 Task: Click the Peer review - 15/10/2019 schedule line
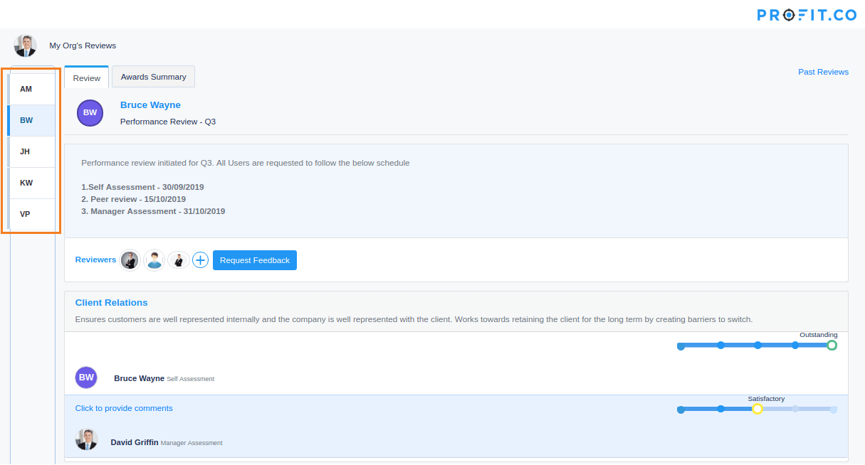(x=134, y=199)
